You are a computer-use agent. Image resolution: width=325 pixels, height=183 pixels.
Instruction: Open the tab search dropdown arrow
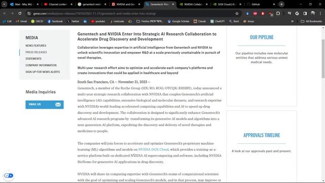coord(4,4)
